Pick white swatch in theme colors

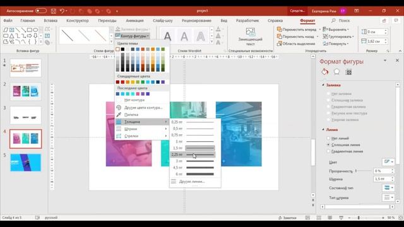pyautogui.click(x=118, y=49)
